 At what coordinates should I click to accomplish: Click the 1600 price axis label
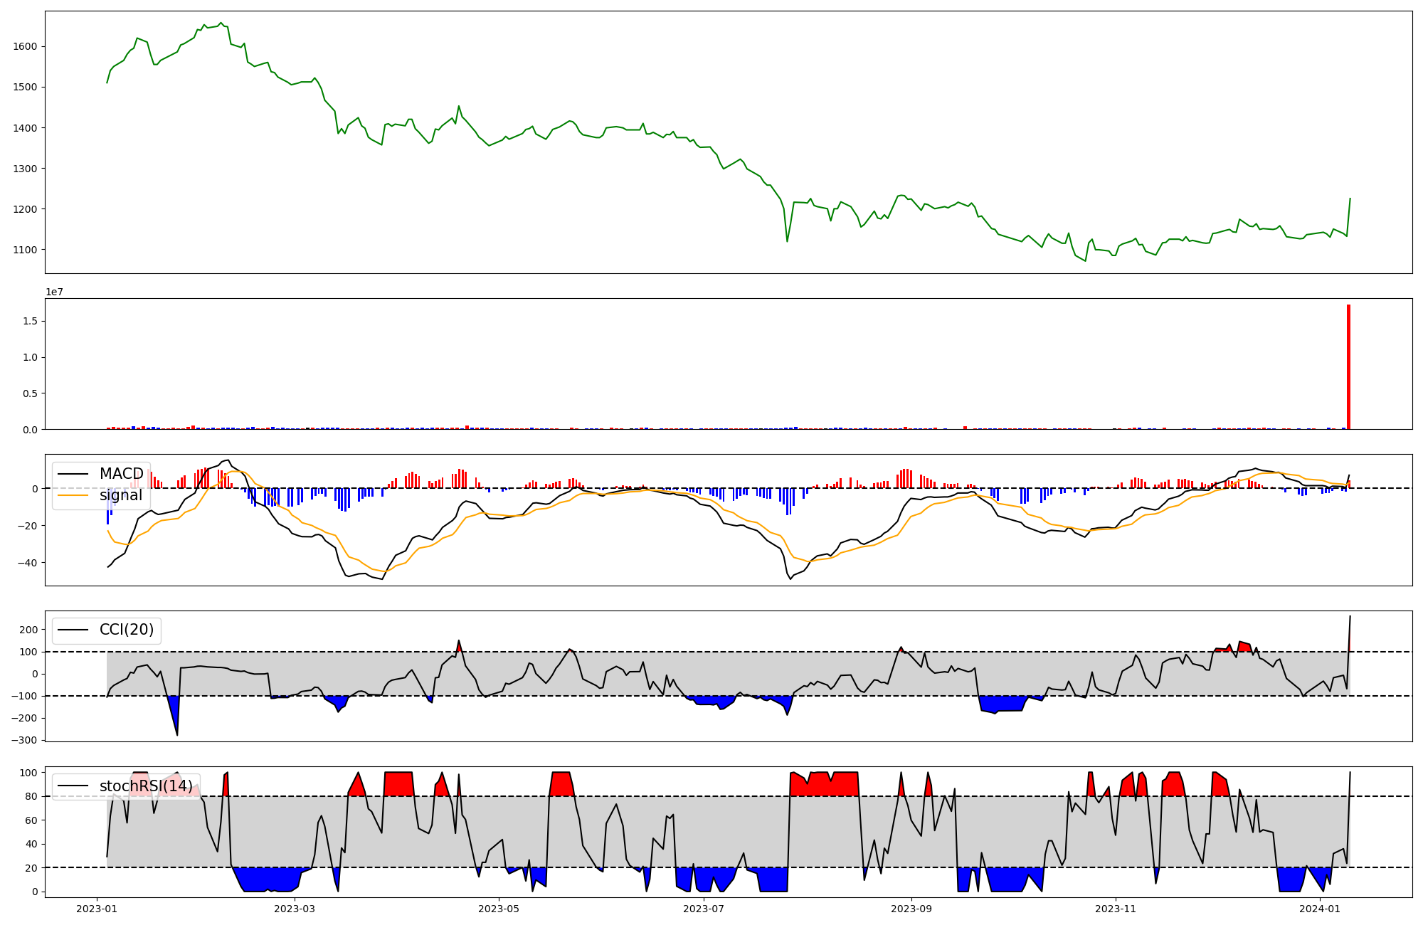[26, 46]
